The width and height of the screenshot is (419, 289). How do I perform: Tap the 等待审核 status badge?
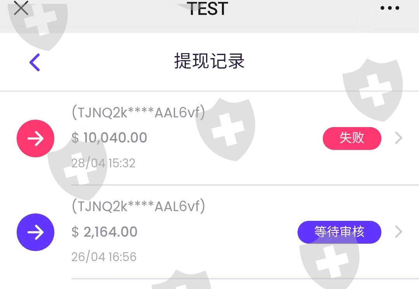tap(339, 232)
